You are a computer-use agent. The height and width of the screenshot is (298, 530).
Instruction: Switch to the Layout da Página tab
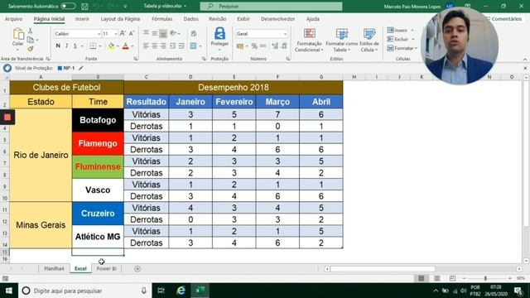pos(120,19)
